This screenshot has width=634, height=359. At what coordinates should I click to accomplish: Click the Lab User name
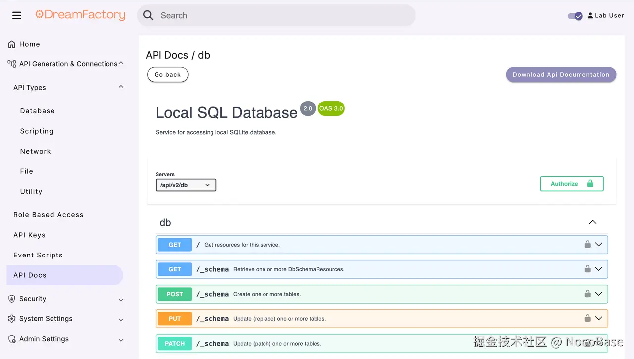609,16
